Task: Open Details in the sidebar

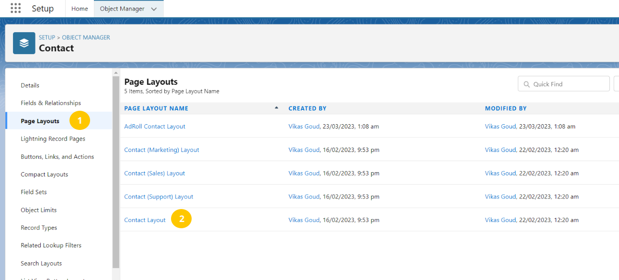Action: pyautogui.click(x=30, y=85)
